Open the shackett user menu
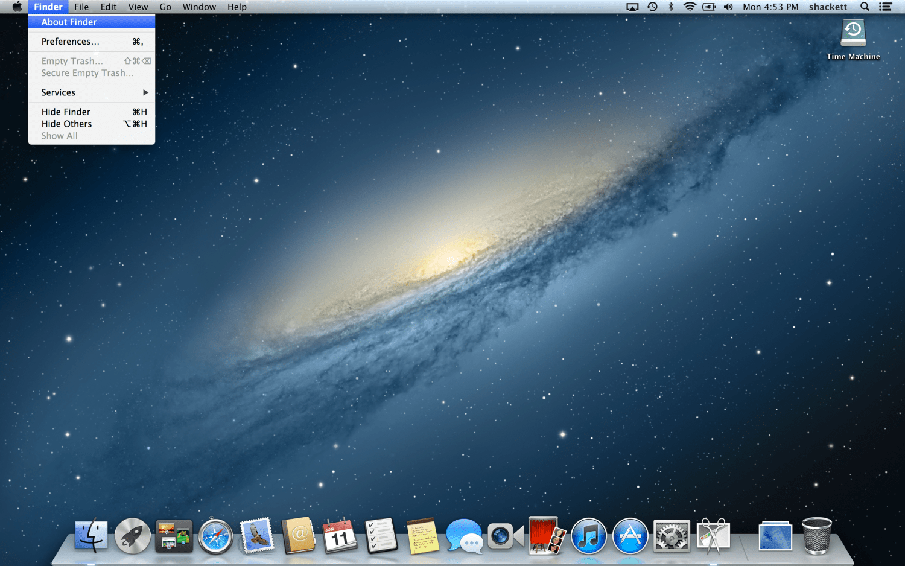 coord(828,7)
